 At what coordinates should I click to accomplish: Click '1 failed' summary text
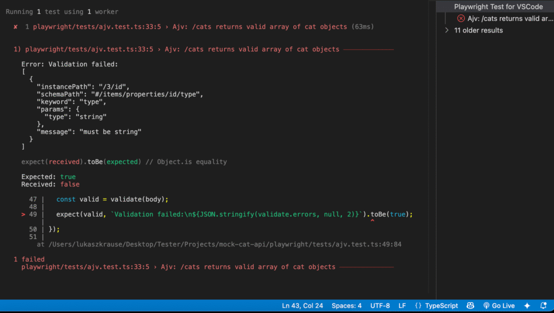[29, 259]
